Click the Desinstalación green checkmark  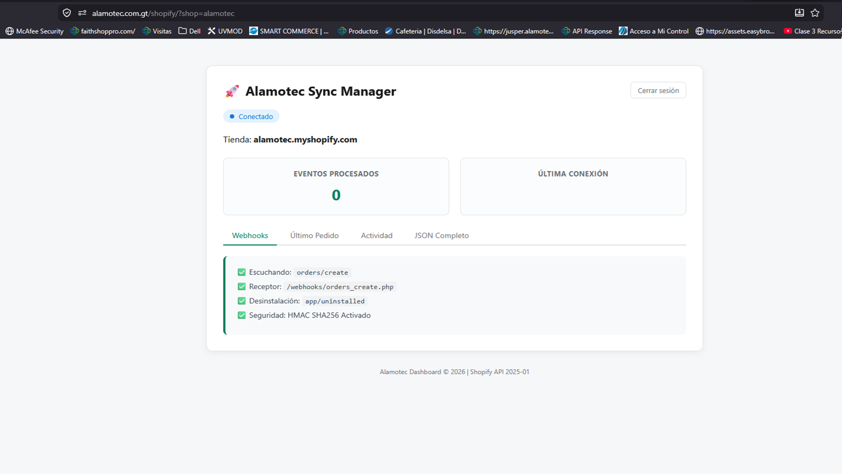242,301
